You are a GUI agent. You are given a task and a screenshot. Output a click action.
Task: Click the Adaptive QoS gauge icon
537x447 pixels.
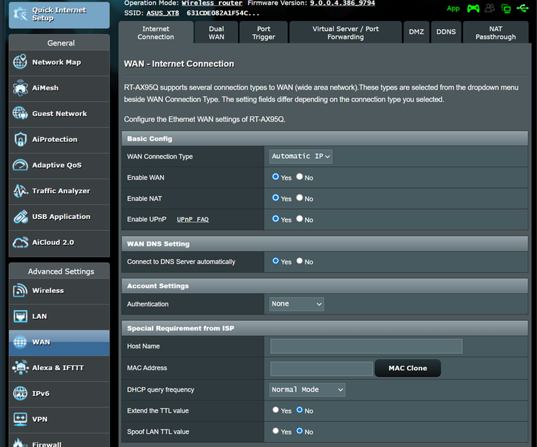[20, 165]
